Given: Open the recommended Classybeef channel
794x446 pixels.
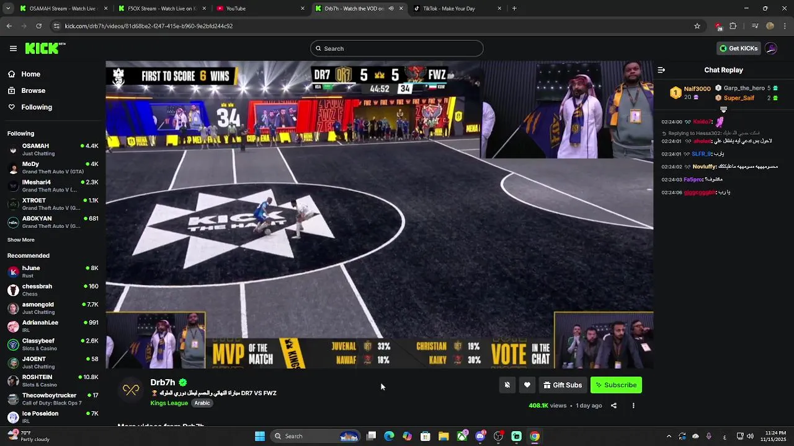Looking at the screenshot, I should [x=53, y=344].
